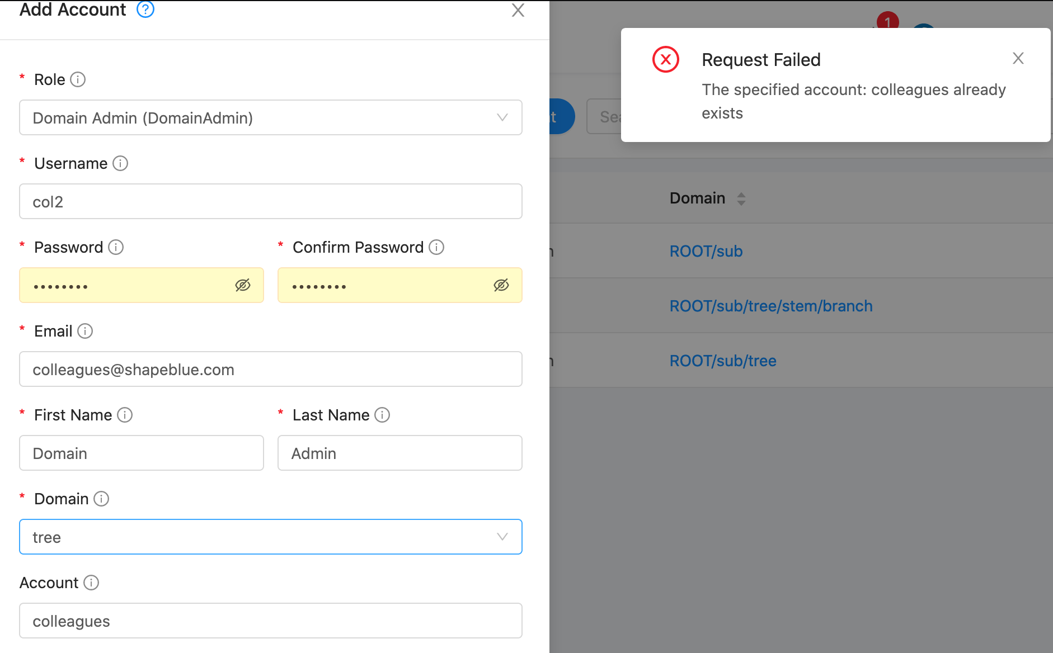
Task: Toggle the Domain column sort order
Action: click(741, 198)
